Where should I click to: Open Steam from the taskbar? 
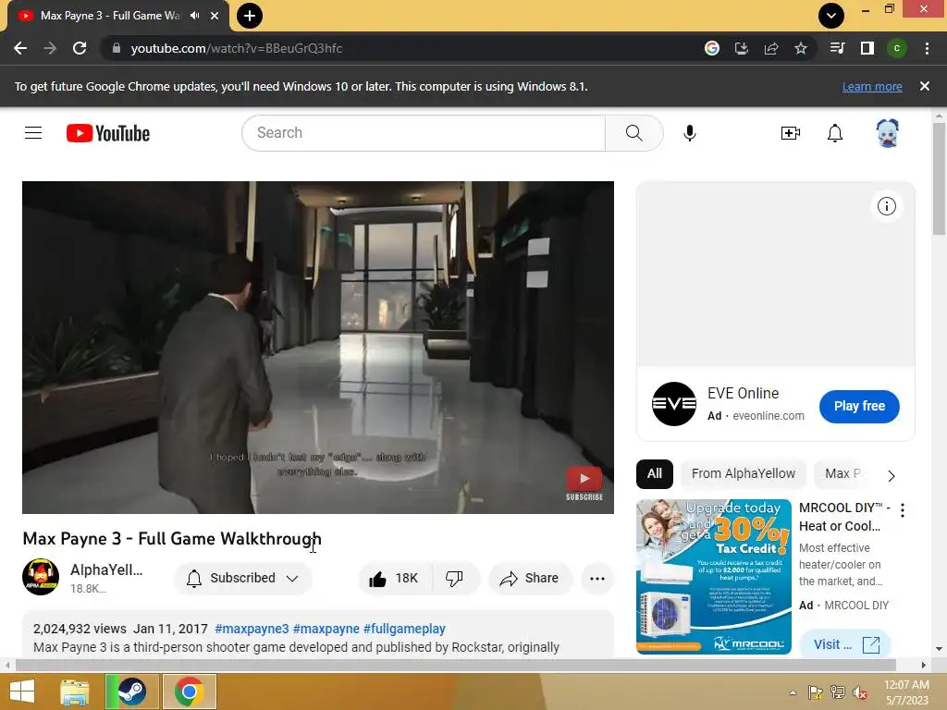coord(132,692)
